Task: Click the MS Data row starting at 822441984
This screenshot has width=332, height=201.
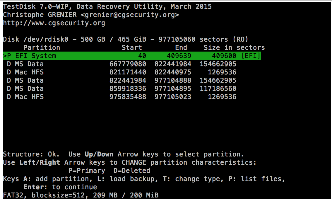Action: point(121,81)
